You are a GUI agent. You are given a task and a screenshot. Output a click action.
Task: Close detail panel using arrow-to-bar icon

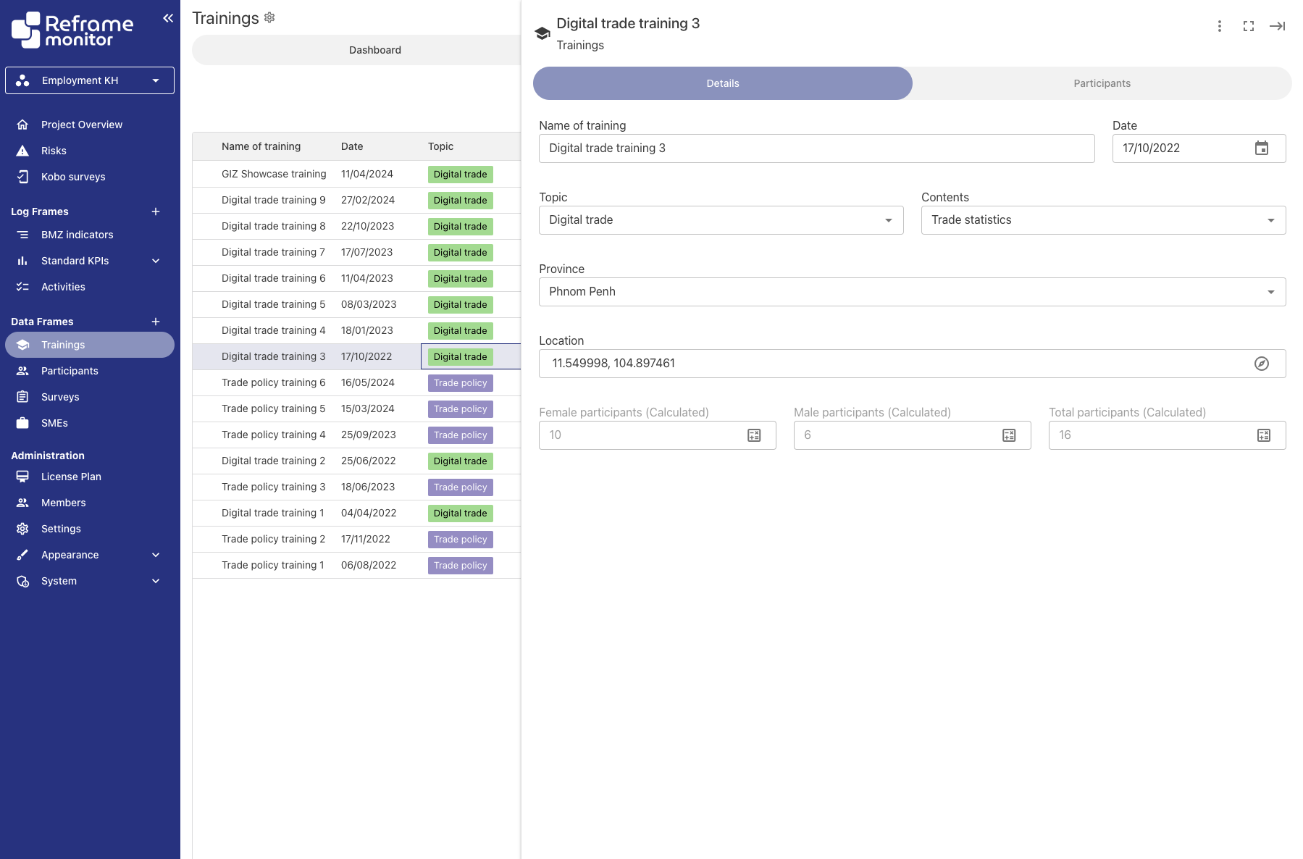[1278, 26]
